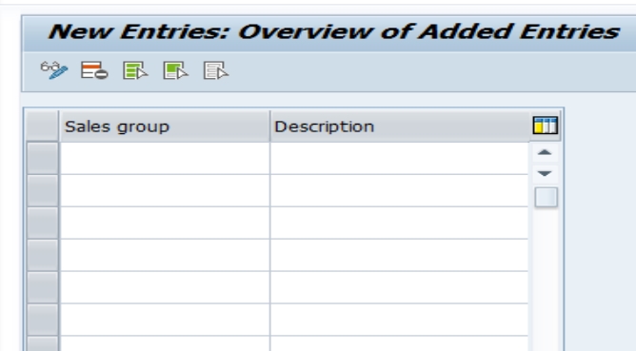
Task: Select the third row selector button
Action: tap(43, 223)
